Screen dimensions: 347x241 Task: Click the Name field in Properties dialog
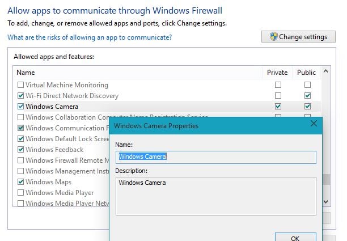(215, 157)
